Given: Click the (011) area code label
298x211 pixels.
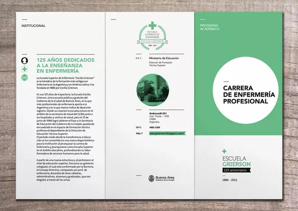Looking at the screenshot, I should point(139,127).
